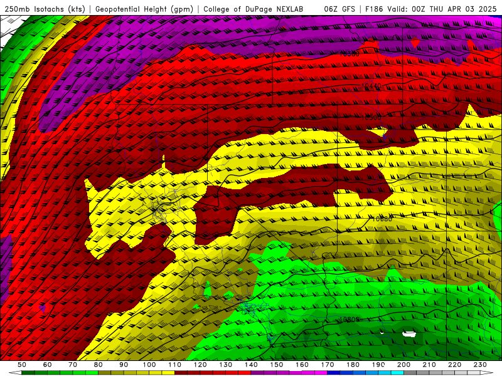Click 'College of DuPage NEXLAB' in header
Image resolution: width=502 pixels, height=376 pixels.
(x=254, y=9)
